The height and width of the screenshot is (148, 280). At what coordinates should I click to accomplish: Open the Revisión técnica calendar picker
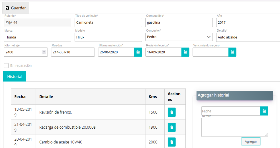click(x=185, y=52)
